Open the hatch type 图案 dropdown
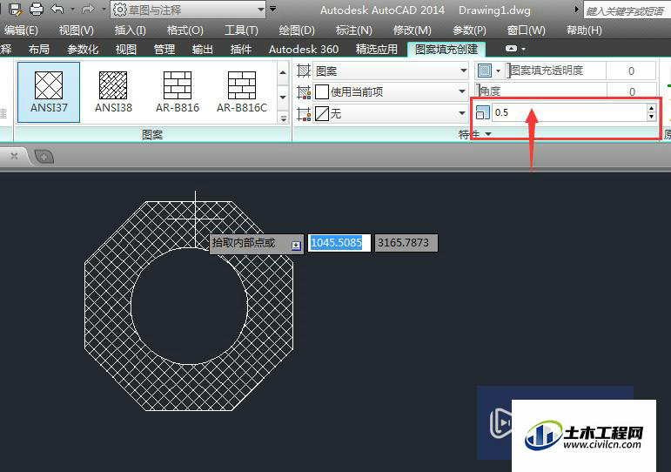 (391, 71)
